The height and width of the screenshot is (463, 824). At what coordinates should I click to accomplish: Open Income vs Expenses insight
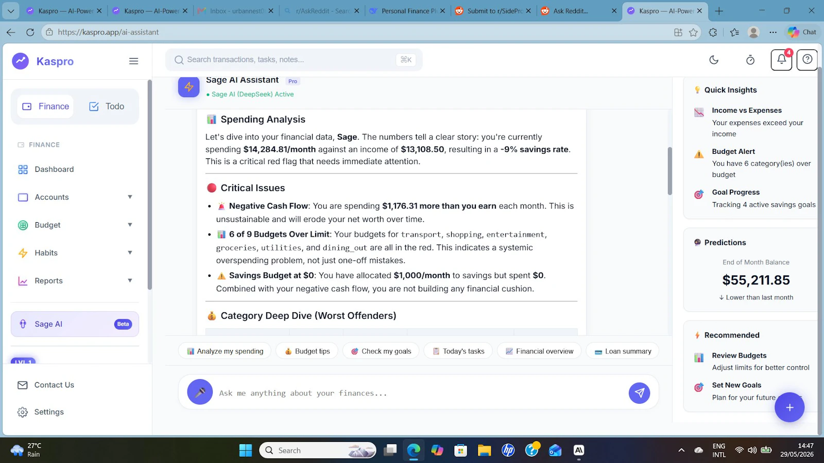(x=755, y=122)
